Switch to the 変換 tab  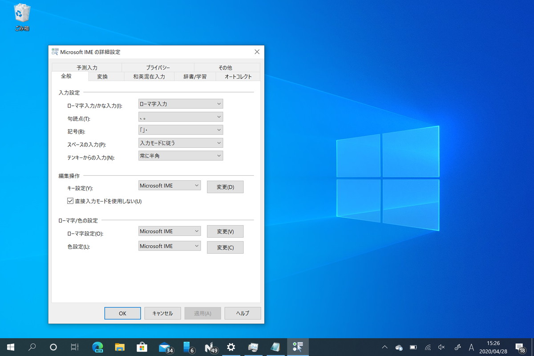102,77
